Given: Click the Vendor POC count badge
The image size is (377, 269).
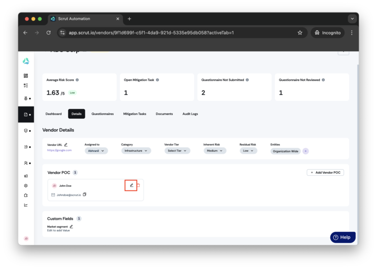Looking at the screenshot, I should tap(75, 172).
